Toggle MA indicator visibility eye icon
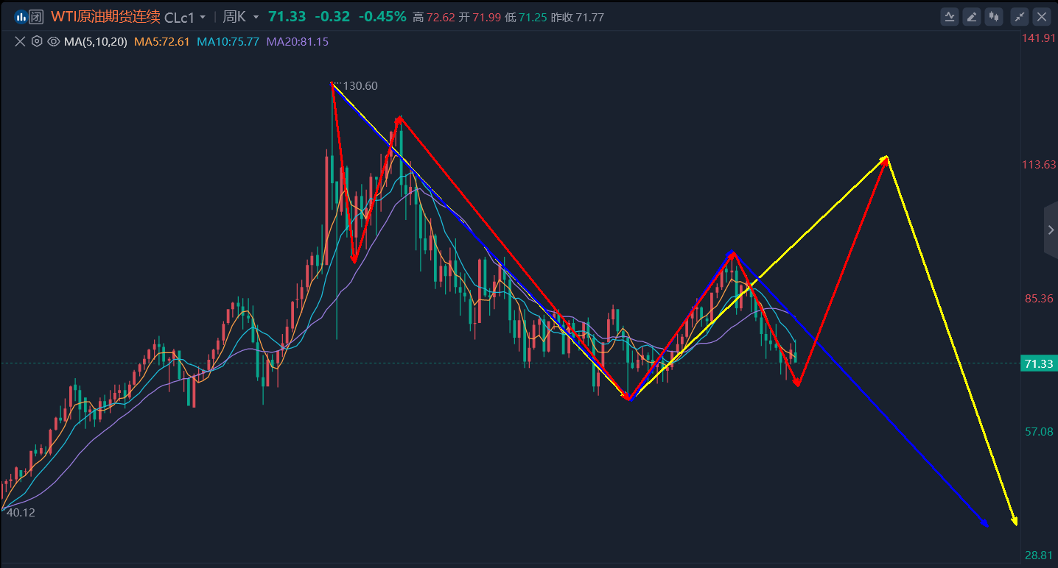 click(x=53, y=42)
